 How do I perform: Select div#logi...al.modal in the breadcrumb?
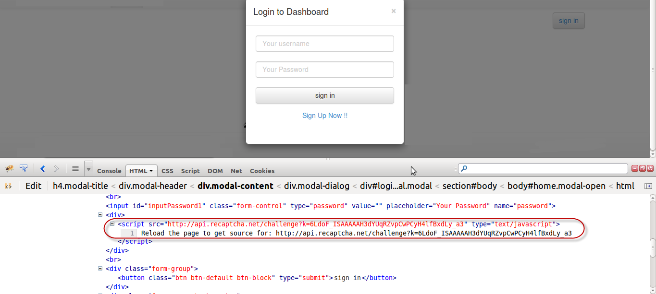click(396, 186)
